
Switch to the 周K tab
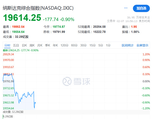(x=32, y=45)
